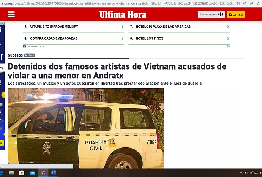Expand Vitamins to Improve Memory ad arrow
Viewport: 262px width, 177px height.
click(122, 27)
